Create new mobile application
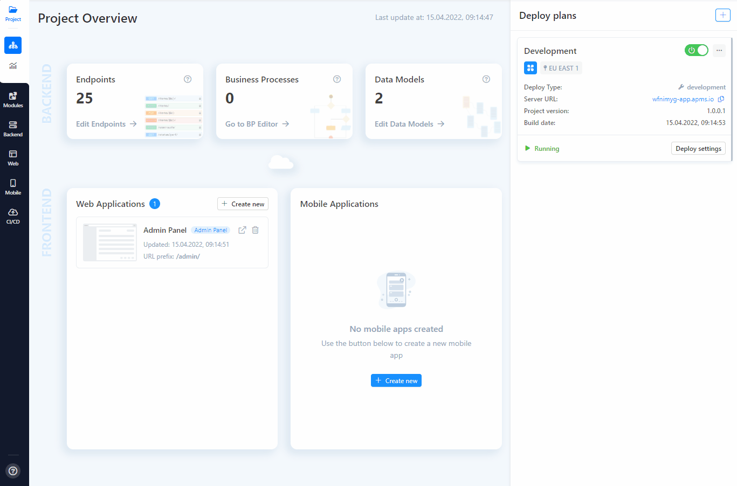737x486 pixels. click(x=396, y=380)
